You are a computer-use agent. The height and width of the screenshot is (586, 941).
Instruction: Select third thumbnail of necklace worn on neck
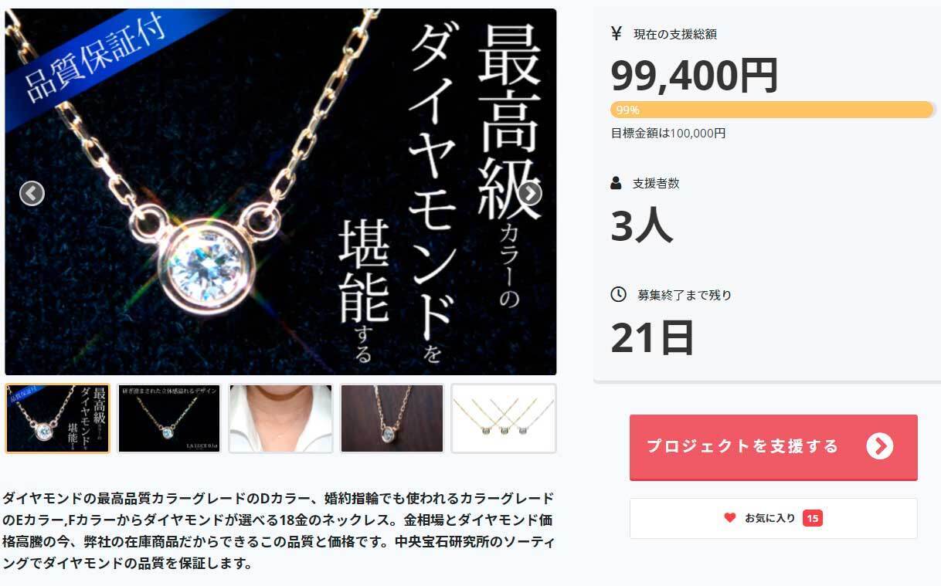280,418
